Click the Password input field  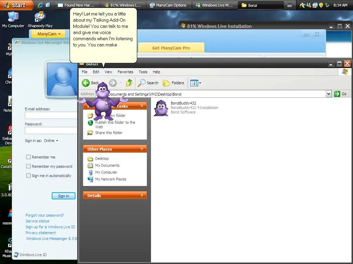pyautogui.click(x=51, y=130)
